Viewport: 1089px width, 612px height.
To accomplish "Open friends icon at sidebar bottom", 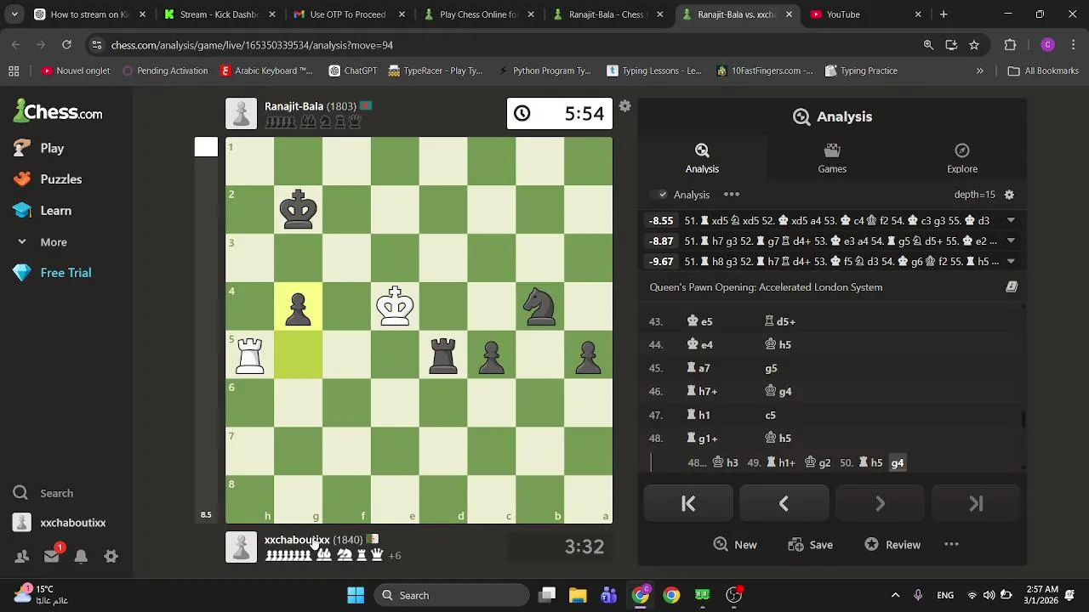I will click(x=22, y=557).
